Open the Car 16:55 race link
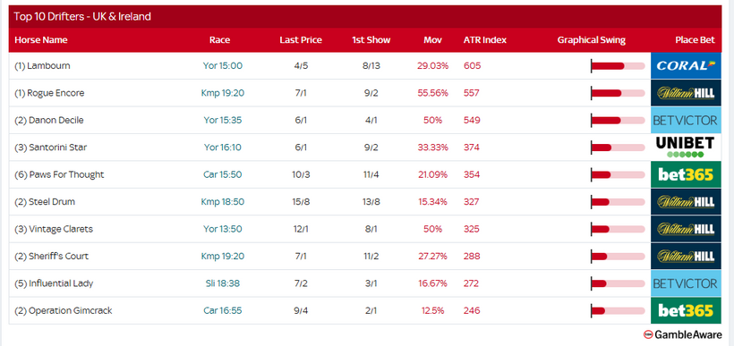The image size is (734, 346). point(223,310)
